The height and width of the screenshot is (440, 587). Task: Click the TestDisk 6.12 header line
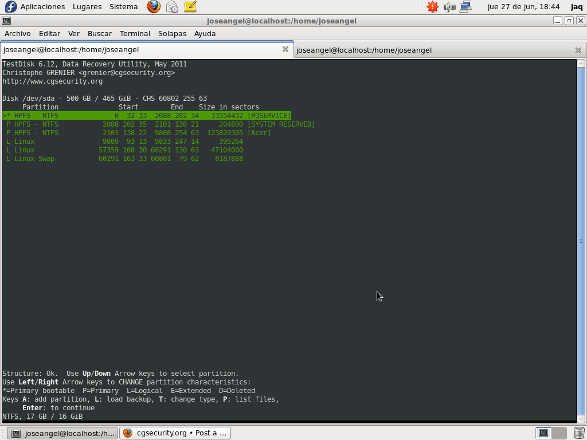95,64
